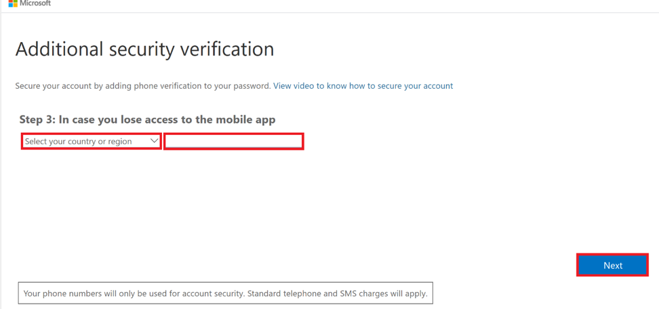Click the 'Your phone numbers will only be used' sentence

pyautogui.click(x=134, y=293)
